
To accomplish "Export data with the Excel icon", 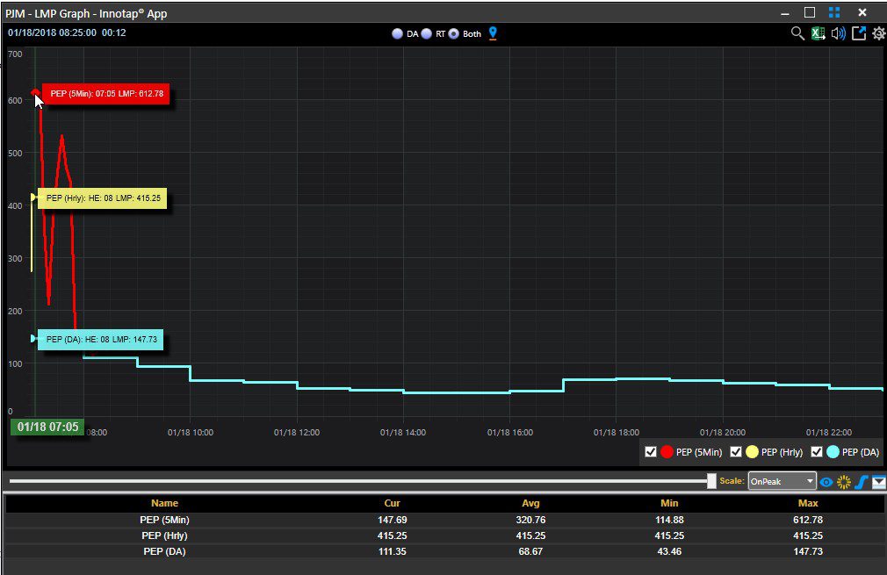I will tap(818, 33).
